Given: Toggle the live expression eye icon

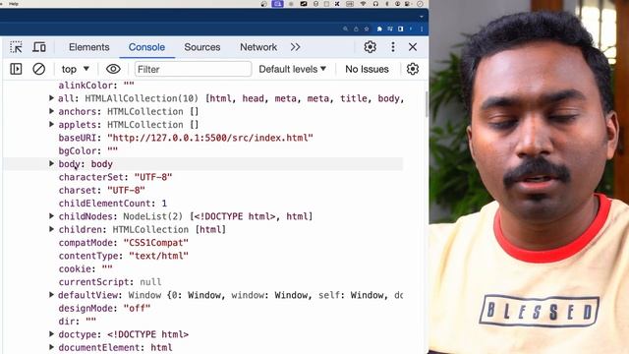Looking at the screenshot, I should (113, 69).
